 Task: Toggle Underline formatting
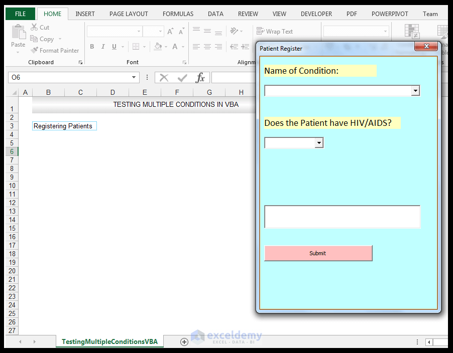pos(114,47)
